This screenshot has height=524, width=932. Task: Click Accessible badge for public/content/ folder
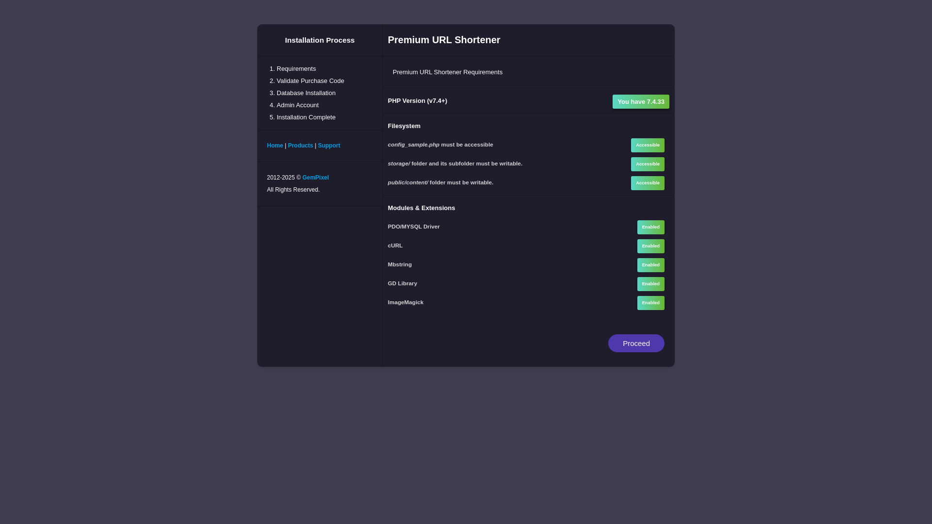648,183
